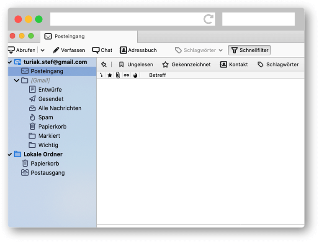Image resolution: width=319 pixels, height=242 pixels.
Task: Collapse the turiak.stef@gmail.com account
Action: [10, 62]
